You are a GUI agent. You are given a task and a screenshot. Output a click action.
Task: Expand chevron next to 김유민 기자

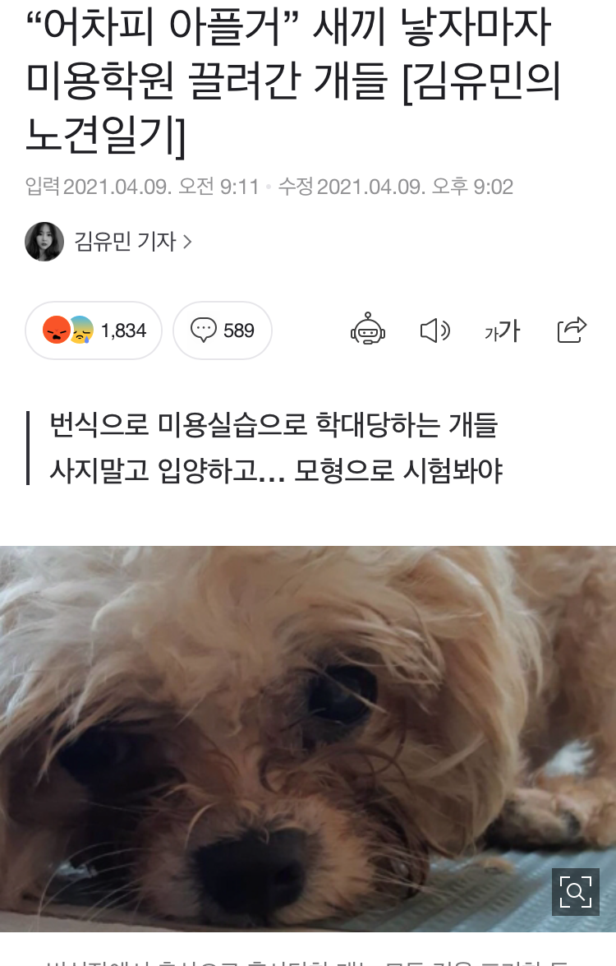click(x=188, y=242)
